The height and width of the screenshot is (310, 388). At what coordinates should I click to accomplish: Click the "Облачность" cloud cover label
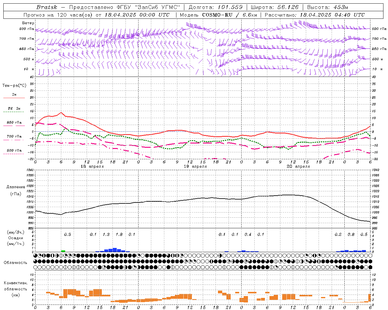15,263
